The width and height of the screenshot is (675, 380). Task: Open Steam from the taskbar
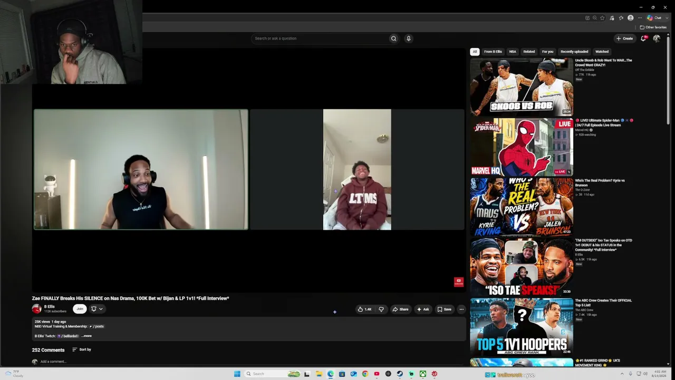tap(400, 374)
